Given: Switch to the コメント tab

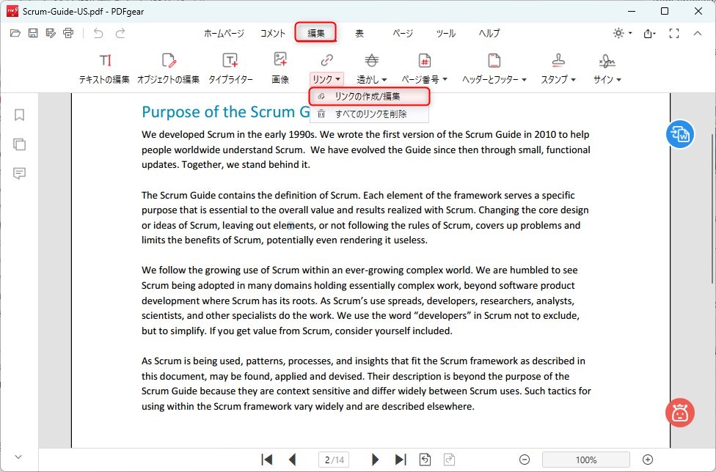Looking at the screenshot, I should pos(273,33).
